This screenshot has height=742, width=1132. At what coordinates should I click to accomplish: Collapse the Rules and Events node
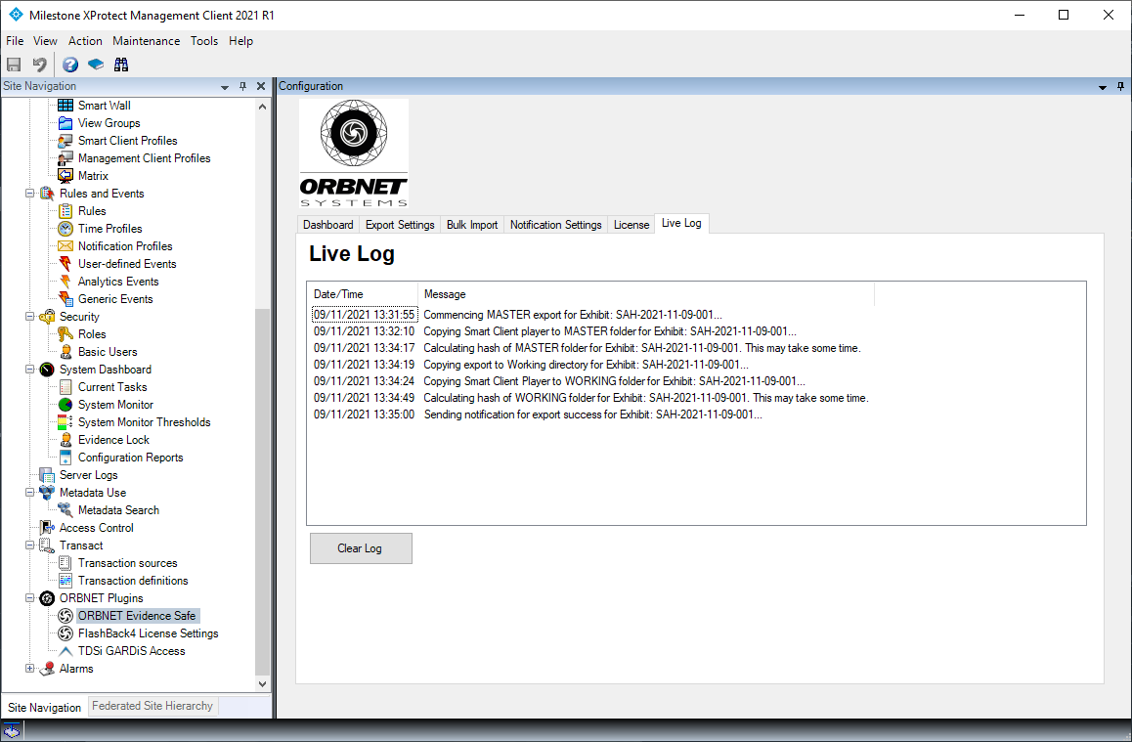(29, 194)
